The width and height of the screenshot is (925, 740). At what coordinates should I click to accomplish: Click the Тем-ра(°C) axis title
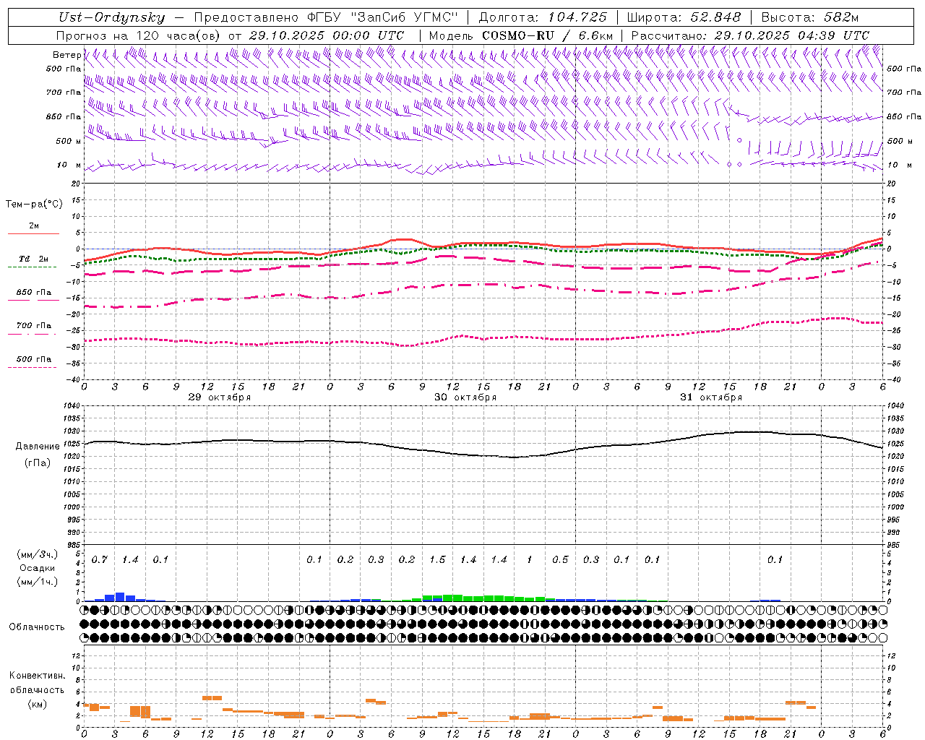(34, 205)
